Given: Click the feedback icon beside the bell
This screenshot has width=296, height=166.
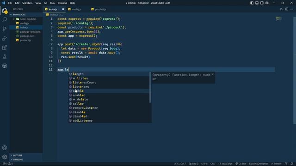Looking at the screenshot, I should (286, 164).
